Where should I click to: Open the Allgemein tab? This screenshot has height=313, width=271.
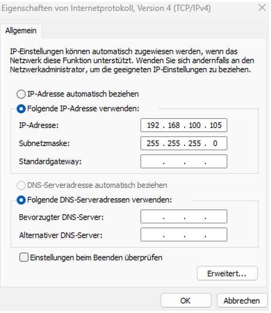[21, 30]
